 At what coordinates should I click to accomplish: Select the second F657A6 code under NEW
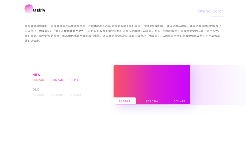[57, 80]
